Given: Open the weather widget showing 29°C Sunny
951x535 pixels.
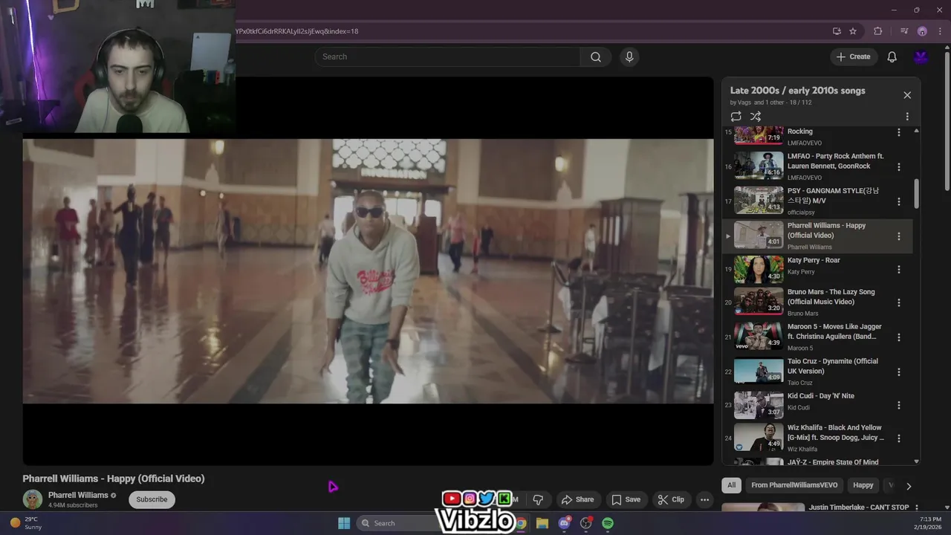Looking at the screenshot, I should coord(25,523).
